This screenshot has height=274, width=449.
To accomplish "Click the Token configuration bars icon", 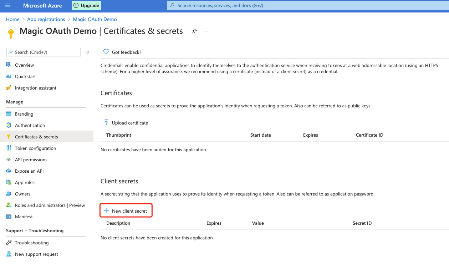I will point(9,148).
